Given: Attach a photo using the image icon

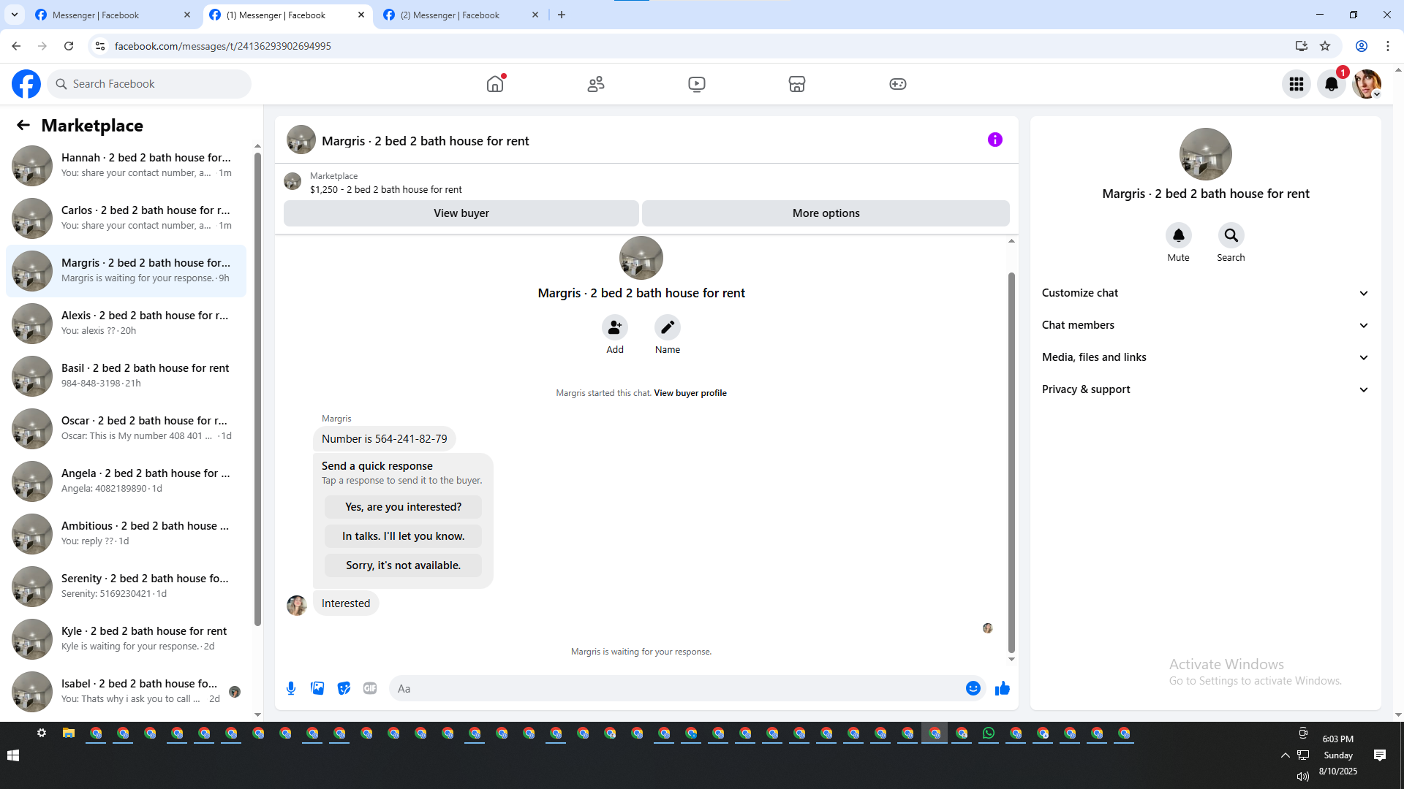Looking at the screenshot, I should point(317,688).
